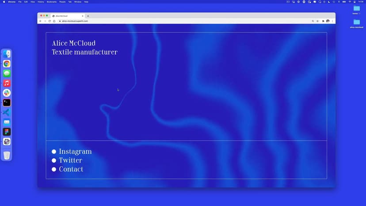
Task: Open the Chrome profile avatar
Action: [328, 21]
